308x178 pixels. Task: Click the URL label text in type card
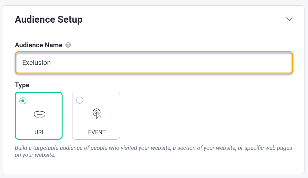pyautogui.click(x=40, y=132)
